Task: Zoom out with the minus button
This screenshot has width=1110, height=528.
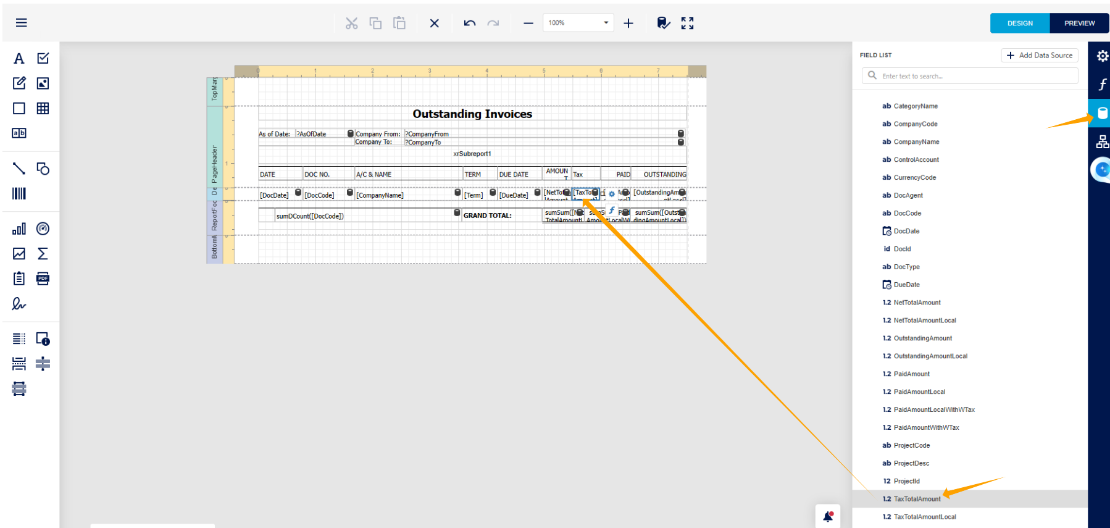Action: [528, 23]
